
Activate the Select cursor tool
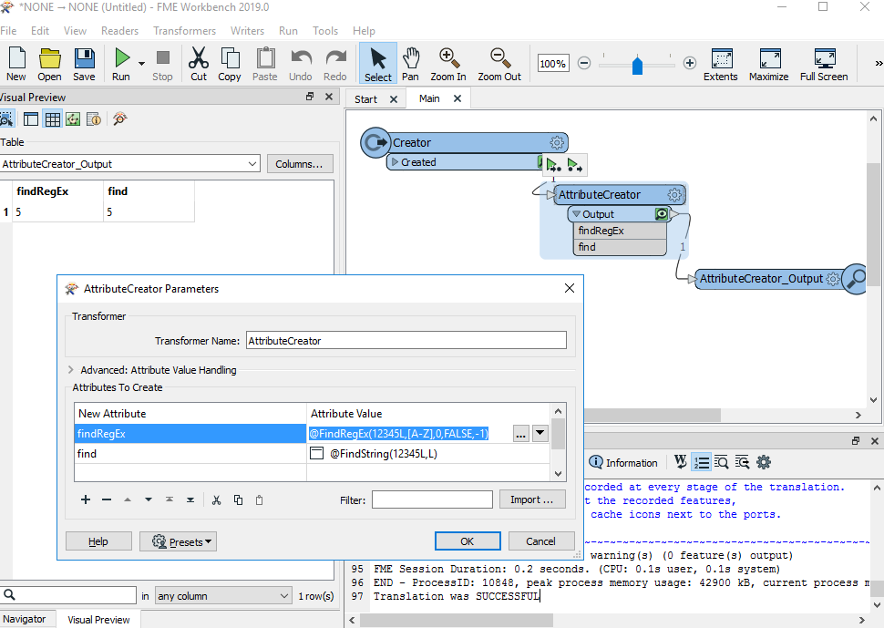[x=377, y=65]
